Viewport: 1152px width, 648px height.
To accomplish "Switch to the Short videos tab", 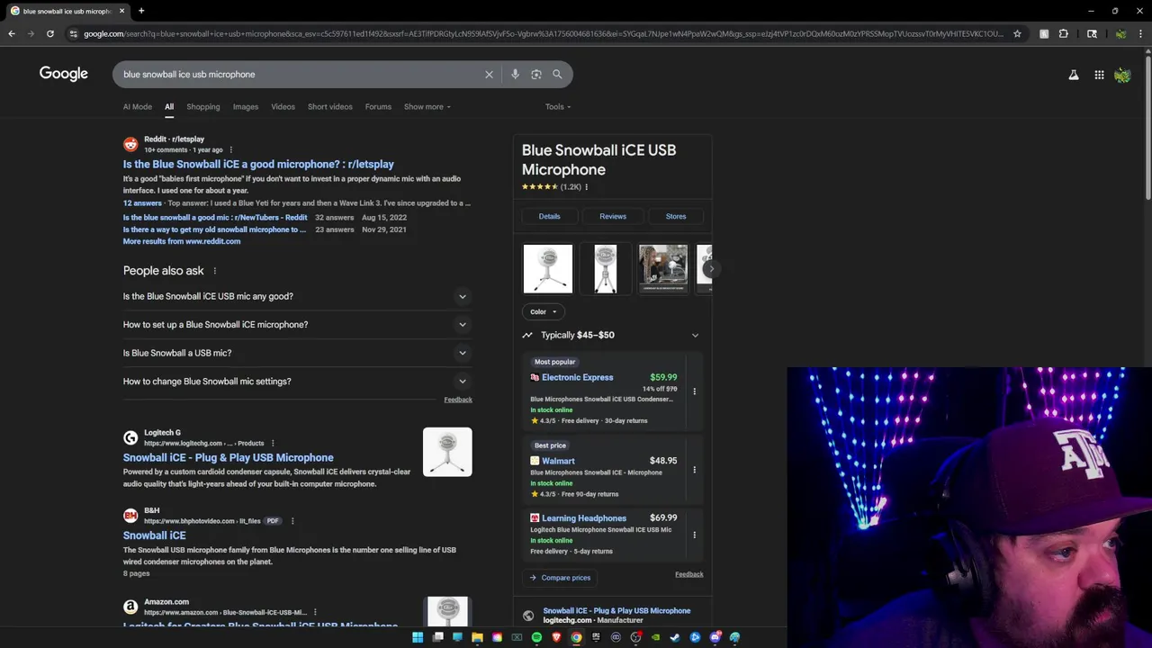I will tap(330, 107).
